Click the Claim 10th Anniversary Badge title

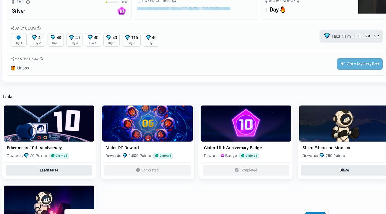click(x=233, y=148)
